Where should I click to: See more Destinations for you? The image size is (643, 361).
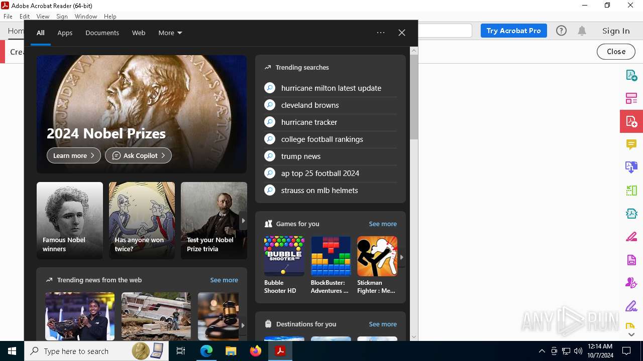pyautogui.click(x=383, y=324)
